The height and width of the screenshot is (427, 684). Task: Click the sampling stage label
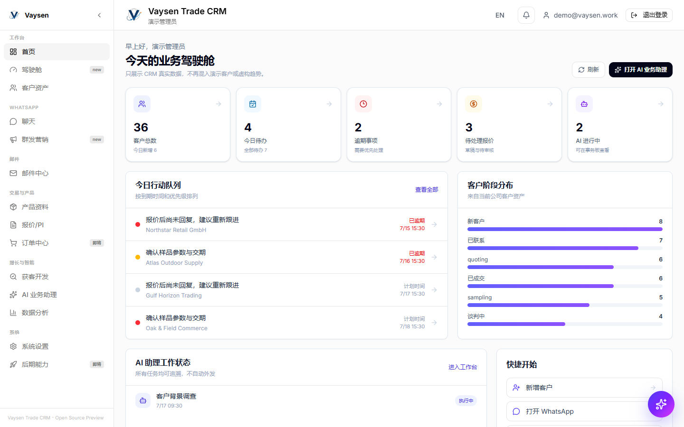480,297
